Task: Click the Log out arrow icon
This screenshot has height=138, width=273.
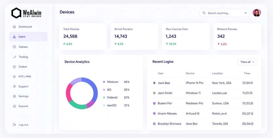Action: pyautogui.click(x=14, y=125)
